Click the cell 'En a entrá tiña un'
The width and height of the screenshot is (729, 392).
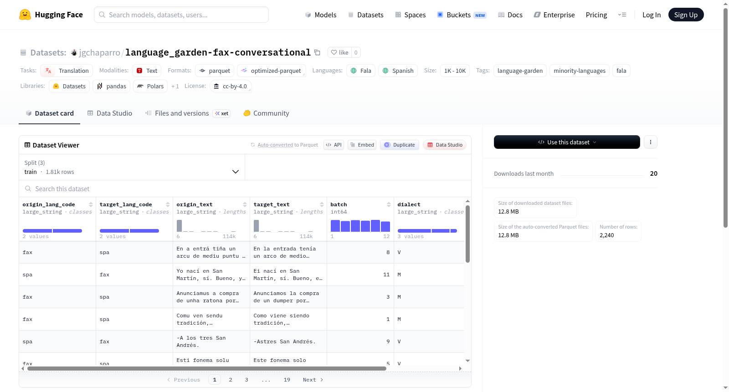pos(211,252)
